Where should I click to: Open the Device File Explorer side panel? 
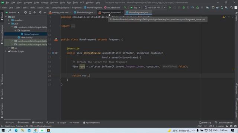pyautogui.click(x=237, y=108)
